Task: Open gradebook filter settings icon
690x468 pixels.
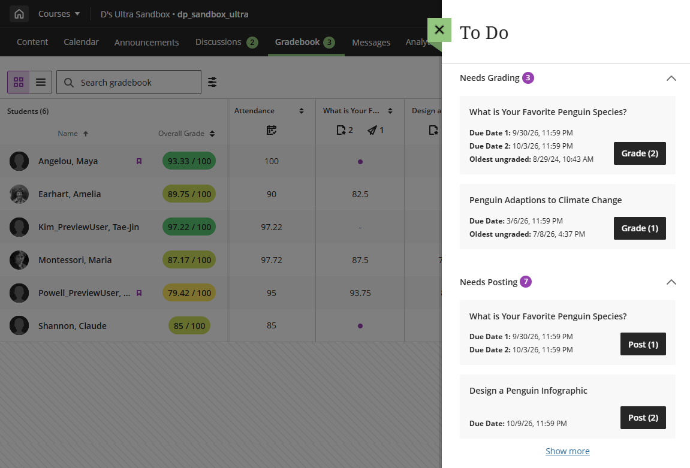Action: [212, 82]
